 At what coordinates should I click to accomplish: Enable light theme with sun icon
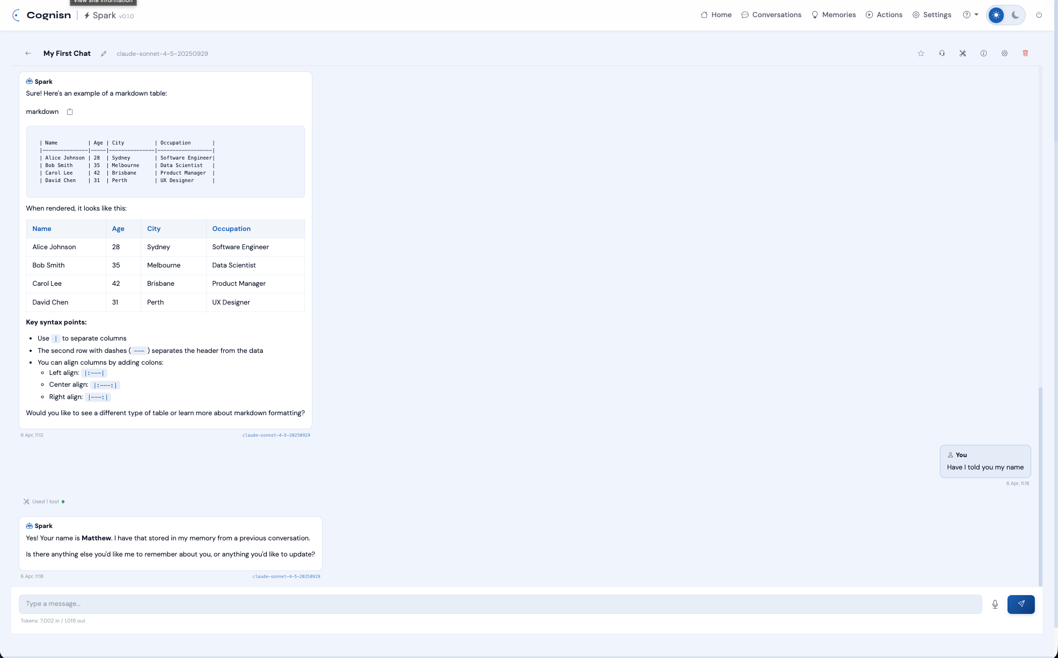996,15
